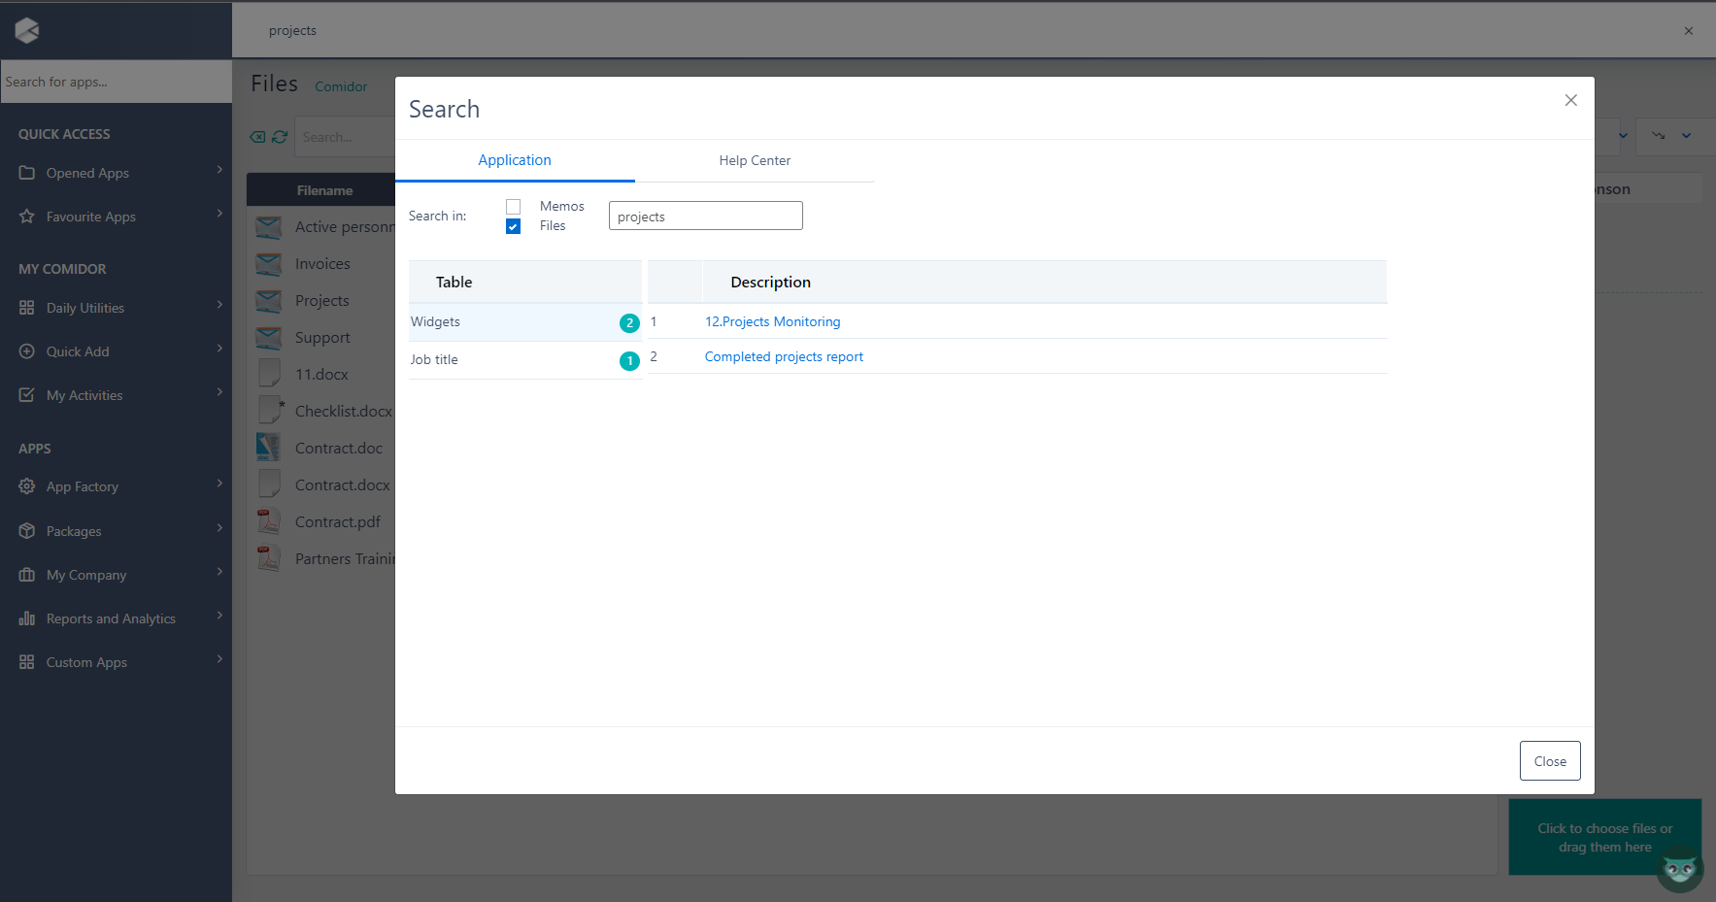1716x902 pixels.
Task: Expand Reports and Analytics chevron
Action: [x=219, y=616]
